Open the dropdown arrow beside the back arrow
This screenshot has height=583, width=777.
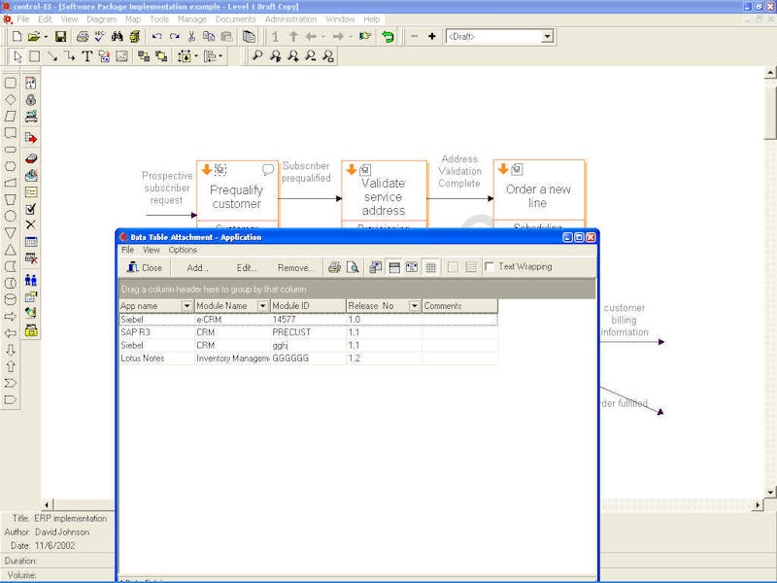tap(323, 37)
